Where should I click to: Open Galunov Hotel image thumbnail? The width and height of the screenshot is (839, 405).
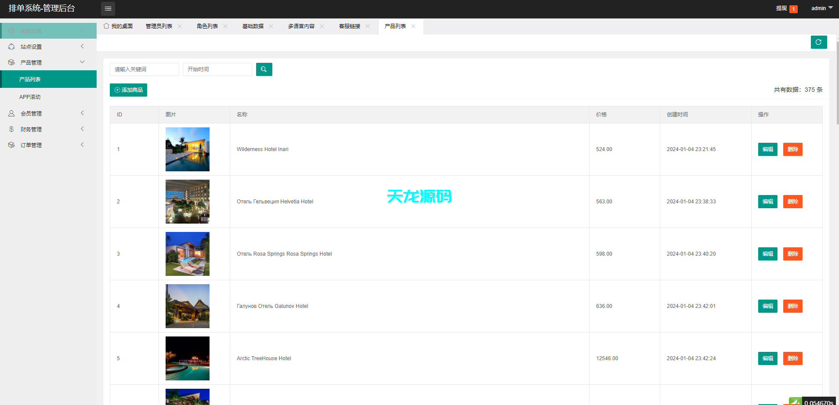coord(187,306)
